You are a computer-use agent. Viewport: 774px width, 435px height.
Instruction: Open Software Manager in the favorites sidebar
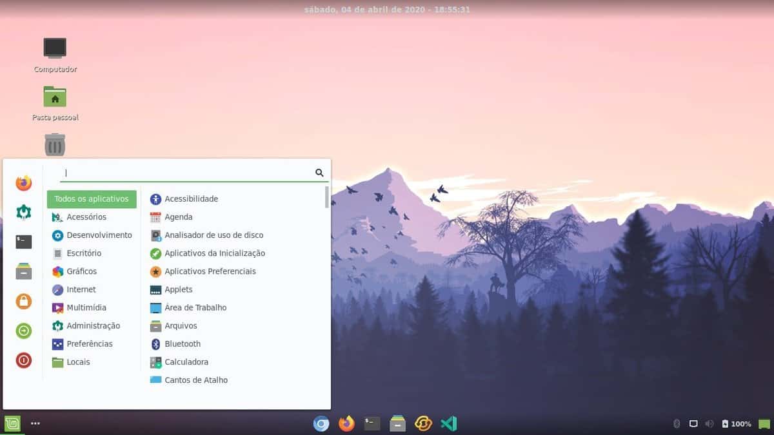coord(24,212)
